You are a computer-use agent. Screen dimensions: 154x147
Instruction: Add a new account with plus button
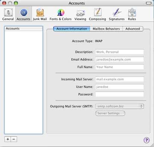pyautogui.click(x=8, y=139)
